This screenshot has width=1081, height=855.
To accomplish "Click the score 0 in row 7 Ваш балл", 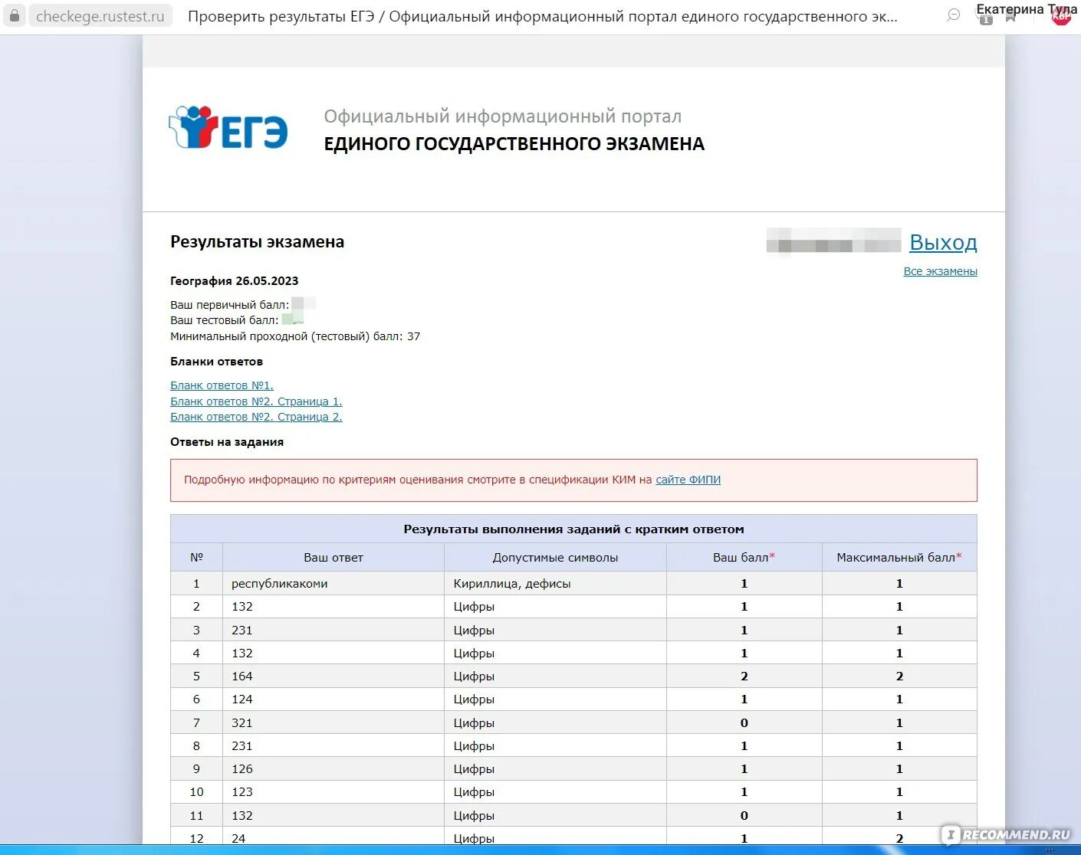I will point(744,722).
